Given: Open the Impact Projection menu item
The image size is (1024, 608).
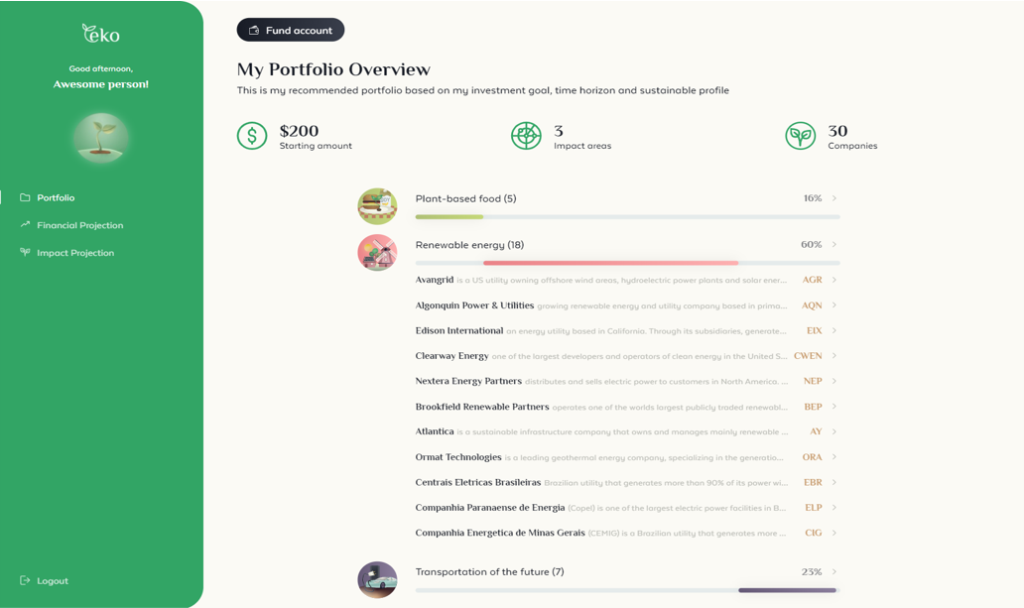Looking at the screenshot, I should tap(66, 253).
